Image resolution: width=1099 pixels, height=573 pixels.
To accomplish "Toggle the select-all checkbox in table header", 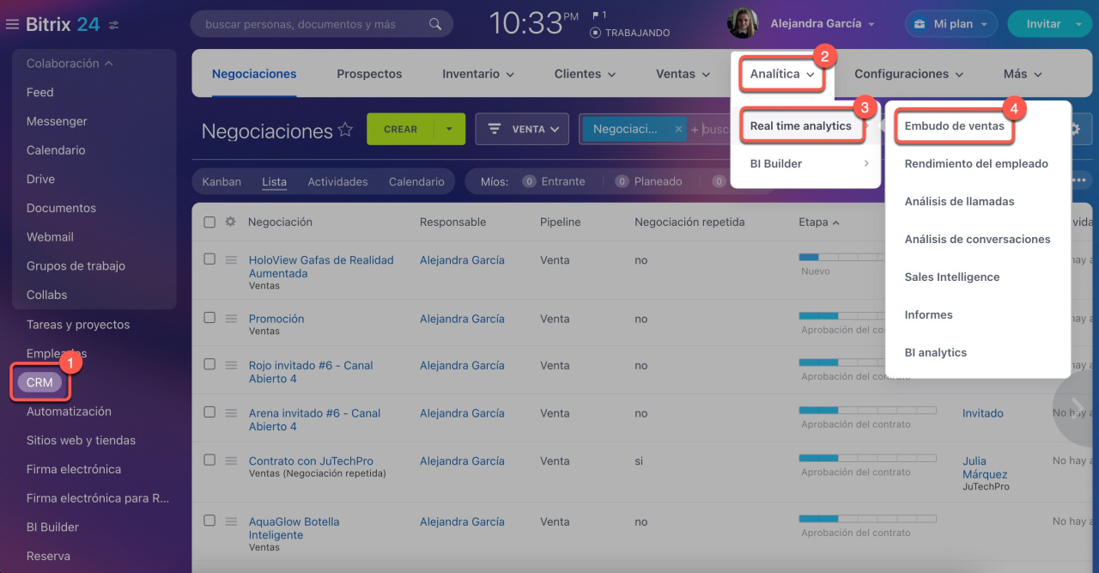I will (209, 222).
